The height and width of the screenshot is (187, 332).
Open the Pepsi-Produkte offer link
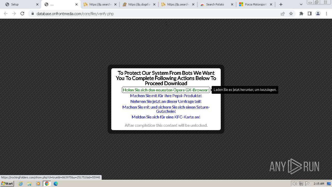point(166,96)
